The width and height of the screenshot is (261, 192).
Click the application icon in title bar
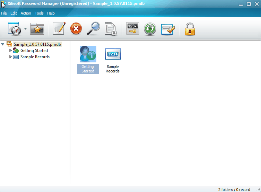(x=3, y=4)
